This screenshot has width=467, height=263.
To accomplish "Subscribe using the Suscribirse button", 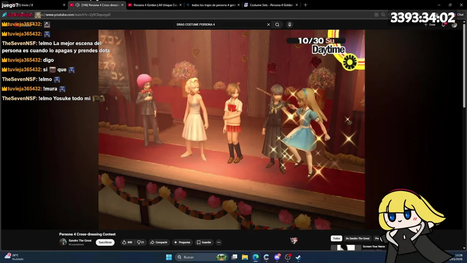I will point(105,242).
